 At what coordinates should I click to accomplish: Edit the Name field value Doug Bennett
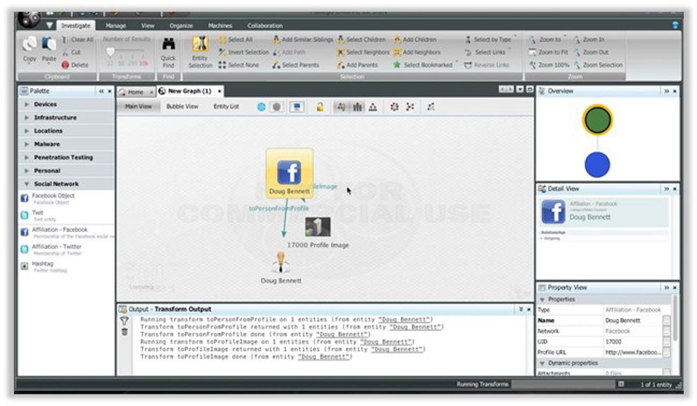[x=632, y=320]
